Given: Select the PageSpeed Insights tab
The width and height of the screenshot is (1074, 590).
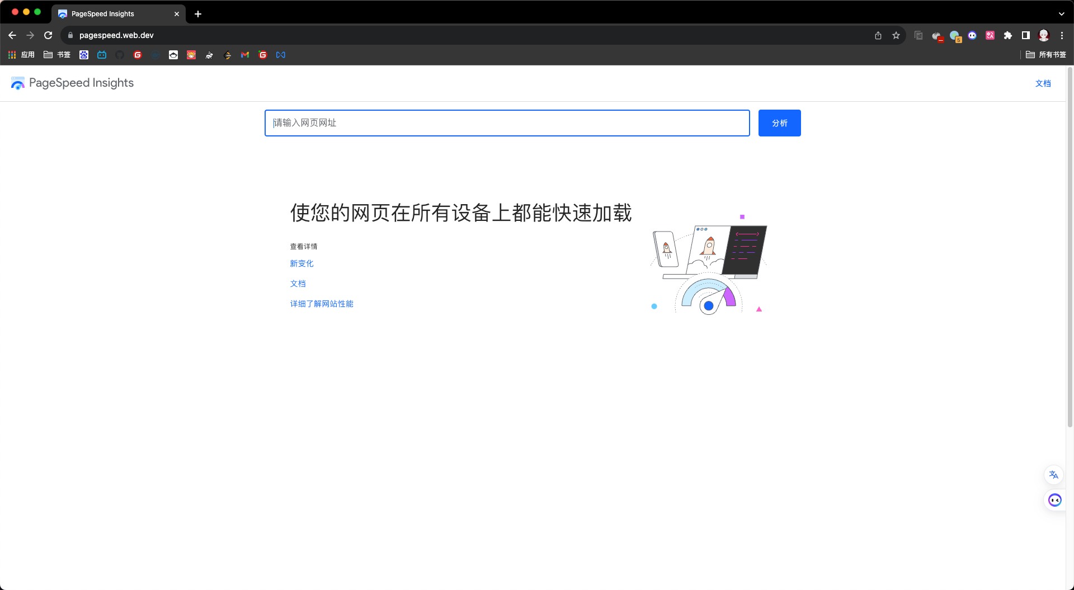Looking at the screenshot, I should (x=112, y=14).
